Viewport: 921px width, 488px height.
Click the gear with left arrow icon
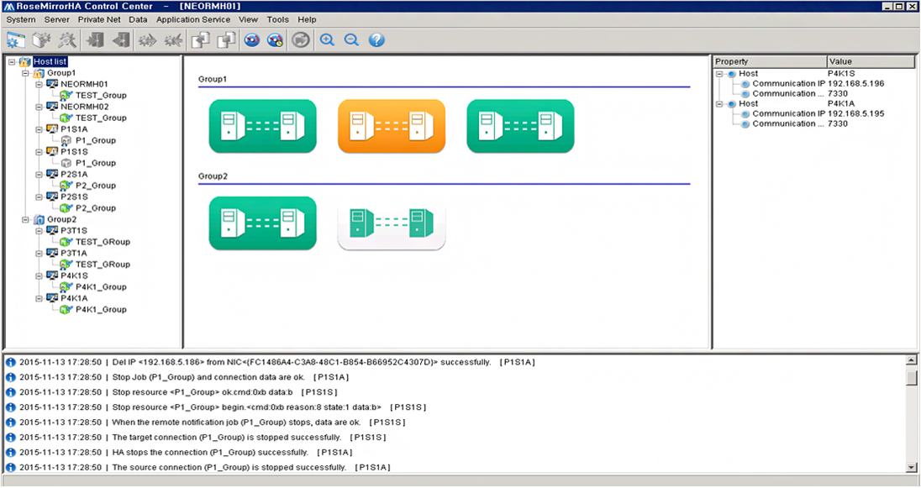tap(173, 40)
